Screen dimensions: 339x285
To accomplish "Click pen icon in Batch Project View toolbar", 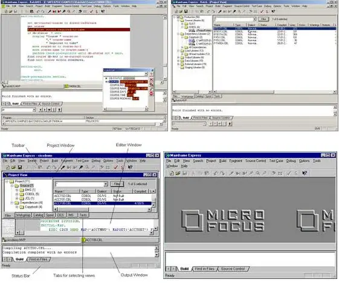I will point(220,11).
